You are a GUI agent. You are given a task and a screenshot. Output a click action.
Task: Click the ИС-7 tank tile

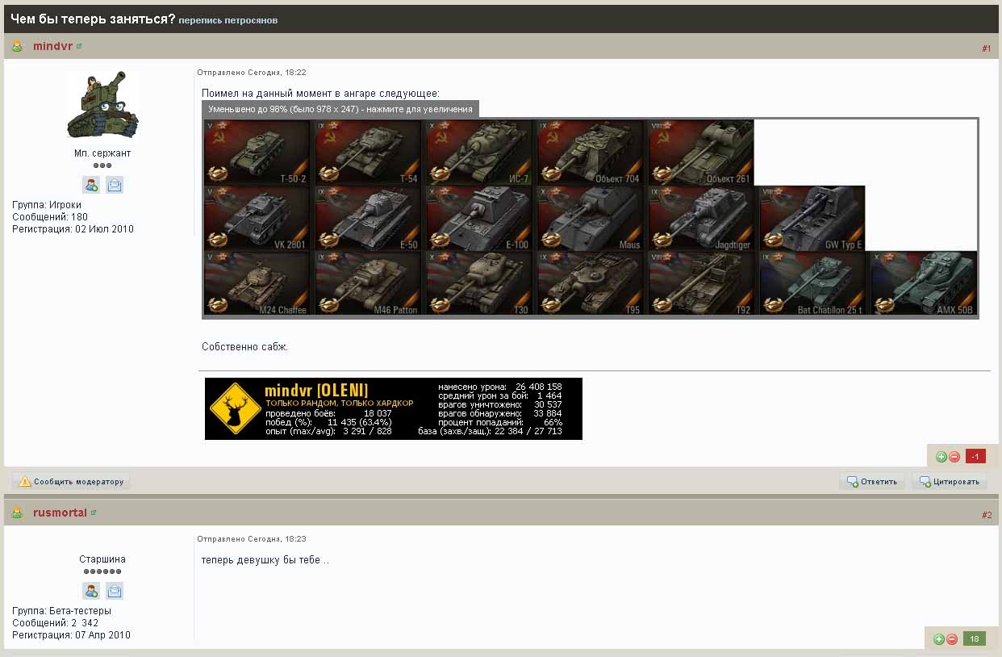pos(480,153)
